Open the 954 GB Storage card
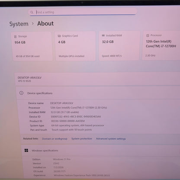180x180 pixels. pos(32,46)
